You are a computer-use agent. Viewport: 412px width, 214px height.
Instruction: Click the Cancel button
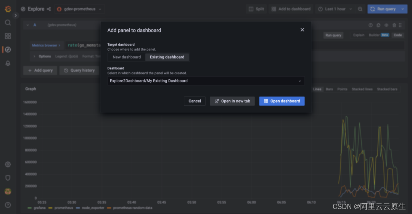[x=195, y=101]
